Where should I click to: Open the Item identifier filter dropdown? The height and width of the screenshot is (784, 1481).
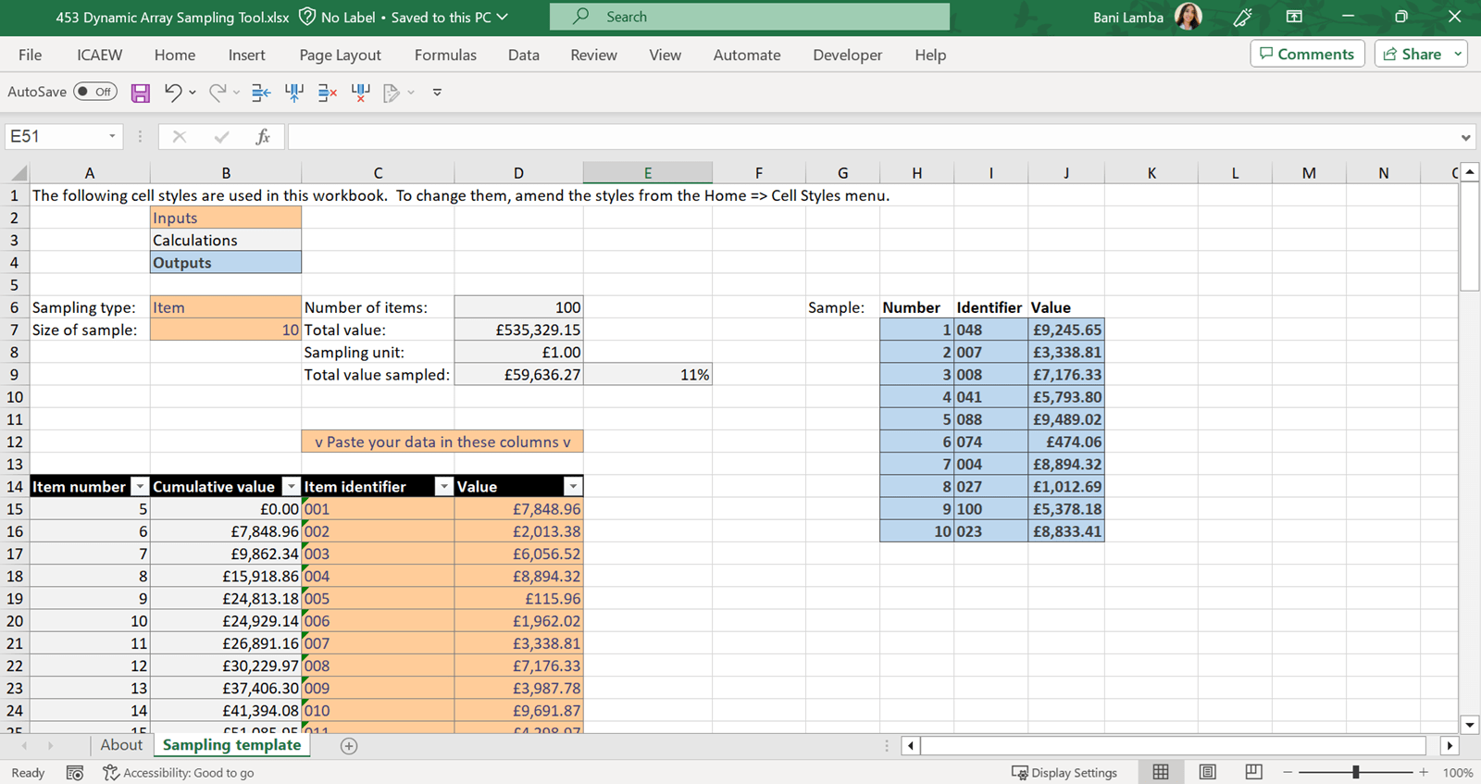(443, 487)
